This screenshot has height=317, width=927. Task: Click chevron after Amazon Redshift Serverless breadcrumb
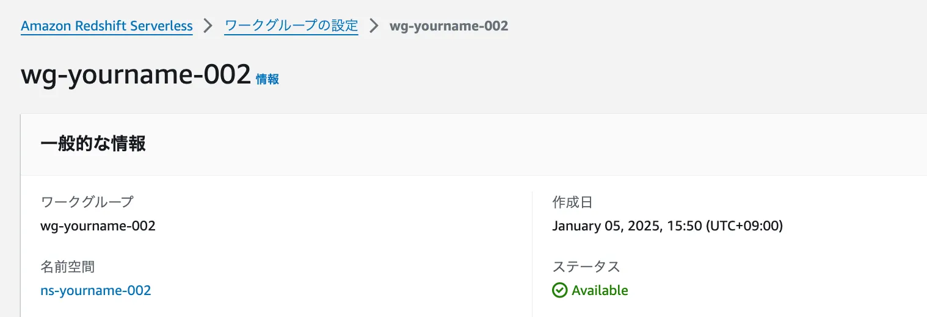[208, 26]
